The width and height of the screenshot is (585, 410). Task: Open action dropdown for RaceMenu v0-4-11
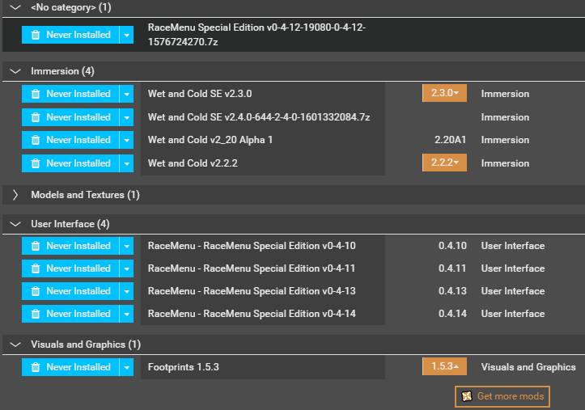click(x=126, y=268)
